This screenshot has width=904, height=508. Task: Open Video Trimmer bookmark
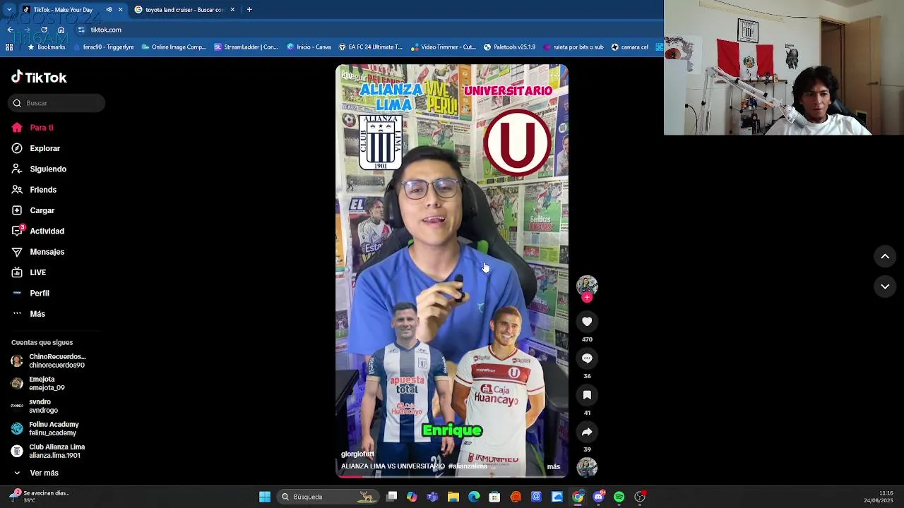click(x=443, y=47)
